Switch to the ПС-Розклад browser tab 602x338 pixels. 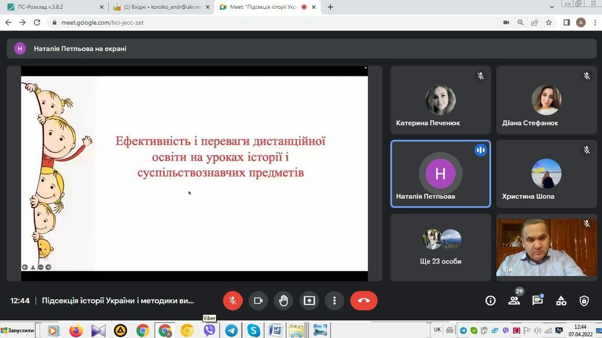[55, 7]
